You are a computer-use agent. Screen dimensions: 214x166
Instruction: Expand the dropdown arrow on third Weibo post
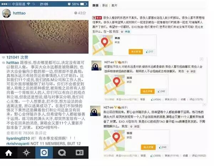click(x=204, y=104)
